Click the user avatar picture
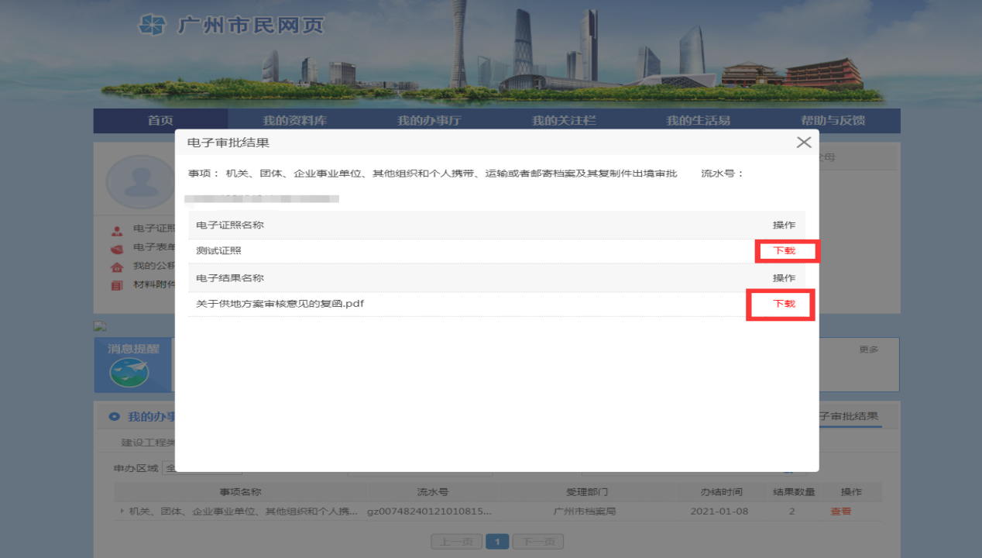Viewport: 982px width, 558px height. coord(139,181)
